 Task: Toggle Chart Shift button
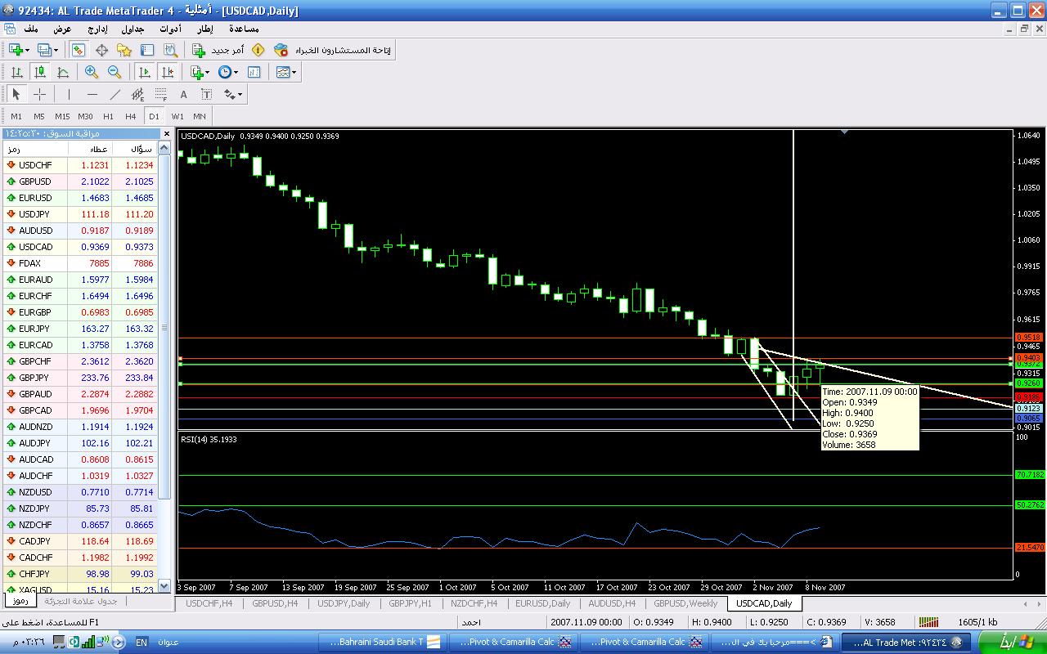(167, 72)
